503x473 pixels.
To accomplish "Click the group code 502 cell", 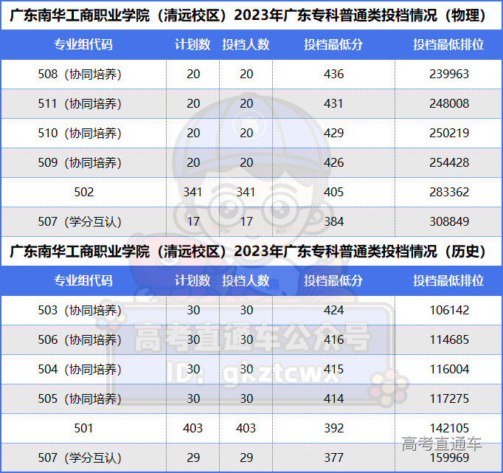I will (83, 192).
